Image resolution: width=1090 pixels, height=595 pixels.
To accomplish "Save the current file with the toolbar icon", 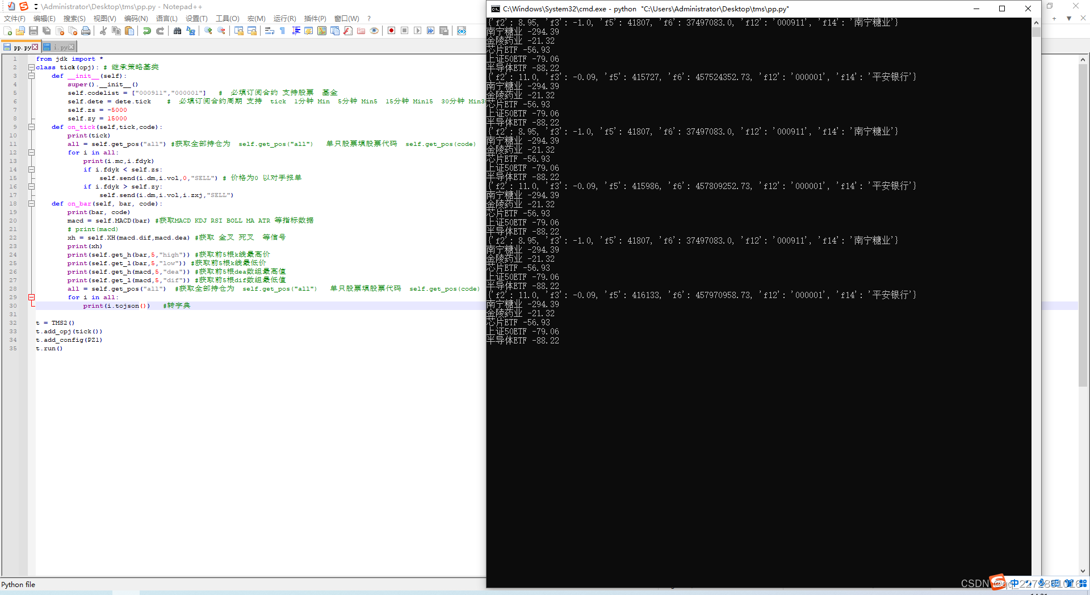I will [x=33, y=31].
